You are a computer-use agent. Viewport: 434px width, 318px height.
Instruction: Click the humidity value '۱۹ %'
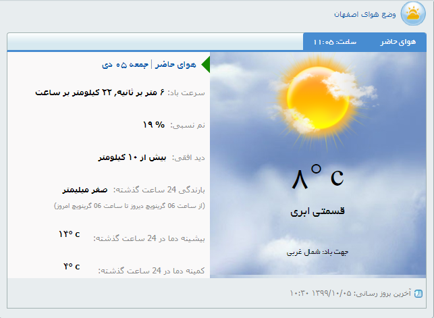tap(154, 124)
